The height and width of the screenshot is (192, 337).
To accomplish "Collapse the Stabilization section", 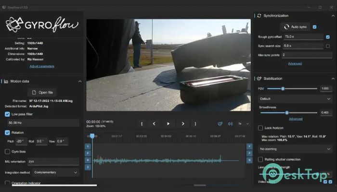I will click(333, 79).
